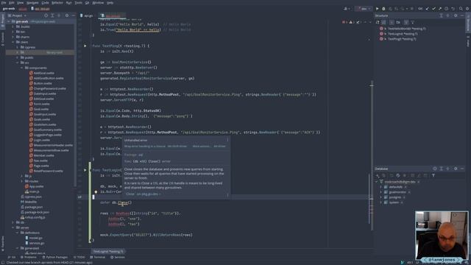The width and height of the screenshot is (471, 265).
Task: Open the Terminal tool window tab
Action: pyautogui.click(x=98, y=257)
